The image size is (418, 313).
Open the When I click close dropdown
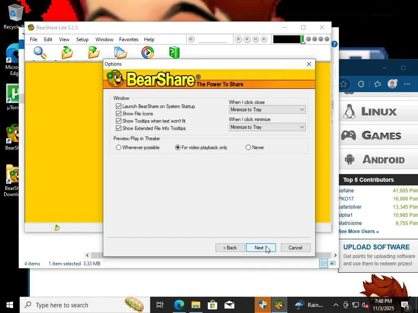click(x=267, y=110)
